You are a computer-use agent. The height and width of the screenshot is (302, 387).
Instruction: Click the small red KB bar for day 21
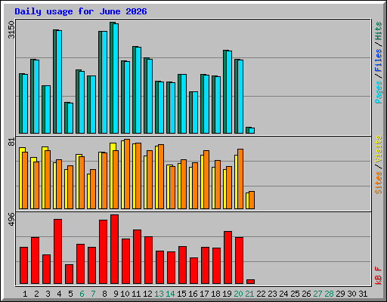tap(250, 282)
